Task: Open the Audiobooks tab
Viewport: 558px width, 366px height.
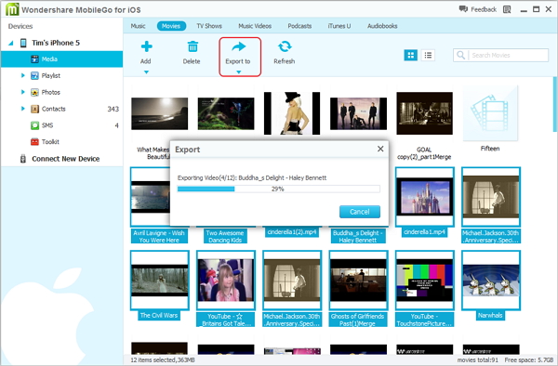Action: [382, 26]
